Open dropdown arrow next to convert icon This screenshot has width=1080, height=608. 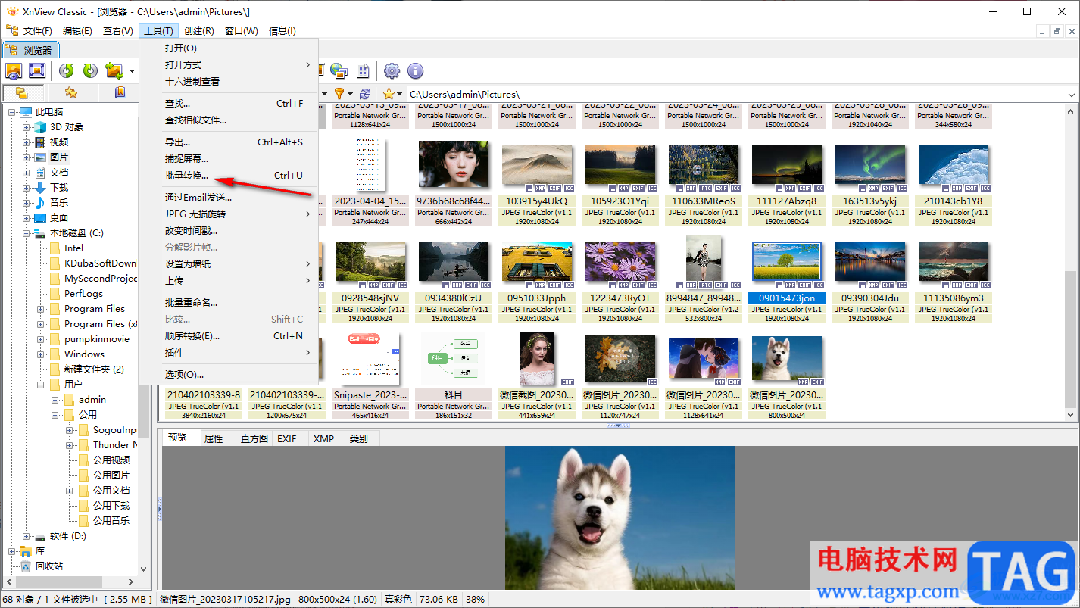(x=132, y=71)
